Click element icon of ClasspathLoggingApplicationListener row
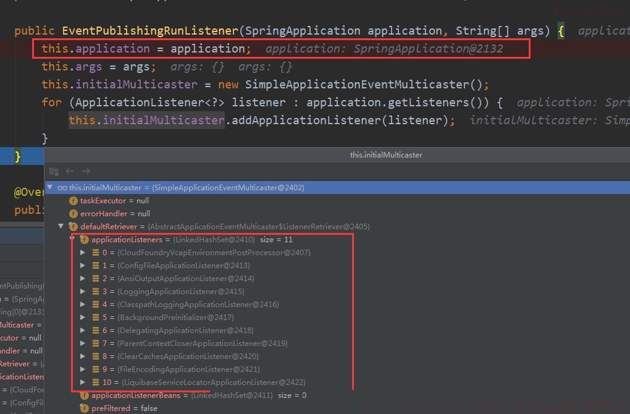Viewport: 630px width, 414px height. (96, 304)
